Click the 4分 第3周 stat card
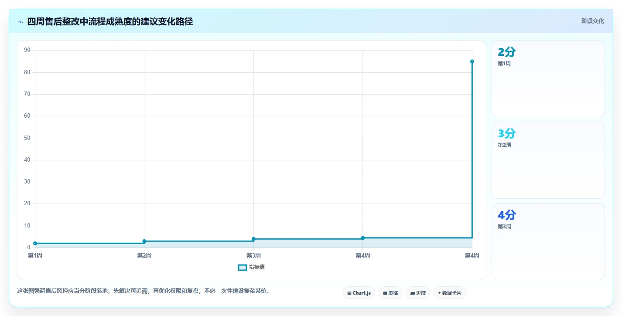 pos(548,242)
